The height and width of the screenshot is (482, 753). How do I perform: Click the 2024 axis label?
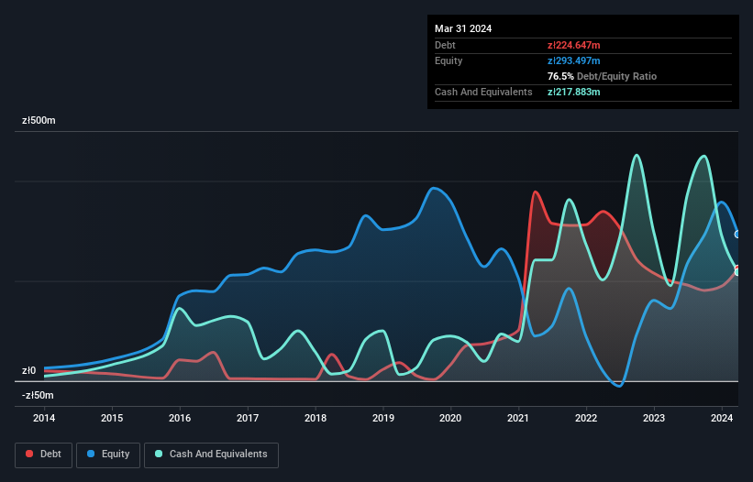pyautogui.click(x=722, y=418)
